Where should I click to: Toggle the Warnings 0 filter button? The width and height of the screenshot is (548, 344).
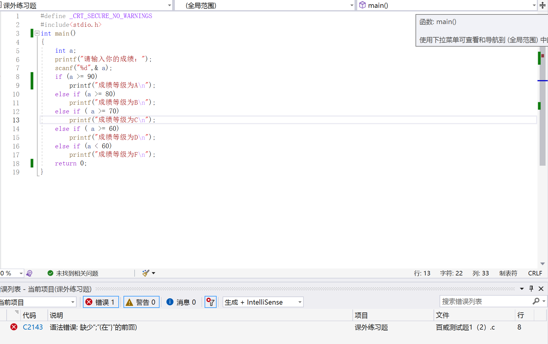(x=142, y=302)
